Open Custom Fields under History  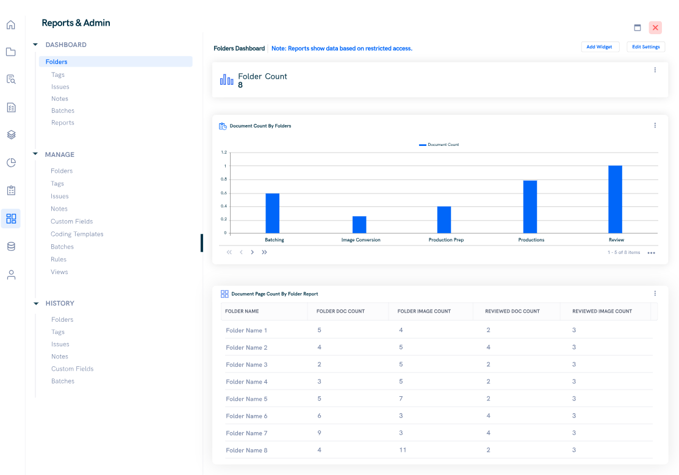pyautogui.click(x=73, y=369)
